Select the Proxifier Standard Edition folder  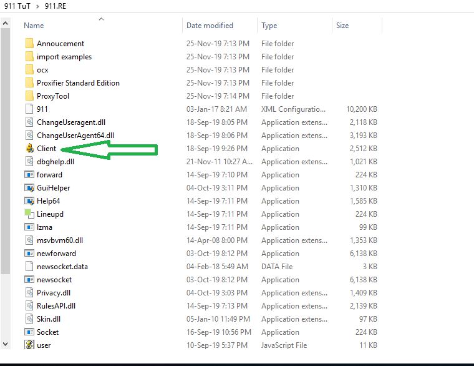pyautogui.click(x=78, y=83)
